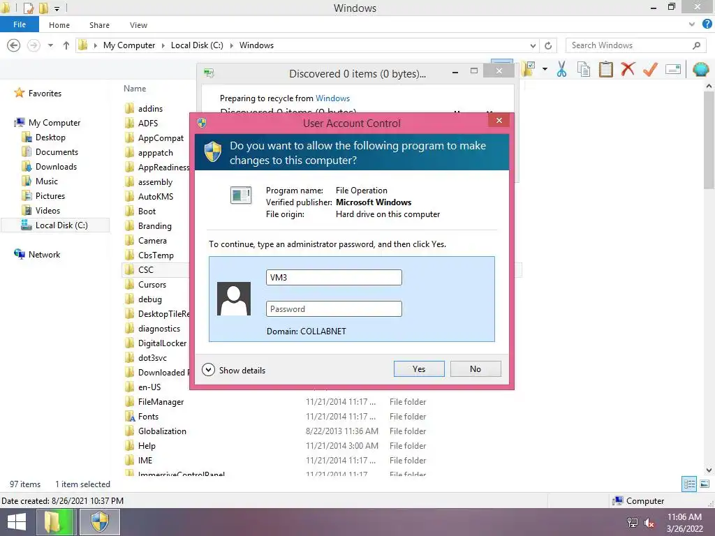Select the Cursors folder

point(152,285)
